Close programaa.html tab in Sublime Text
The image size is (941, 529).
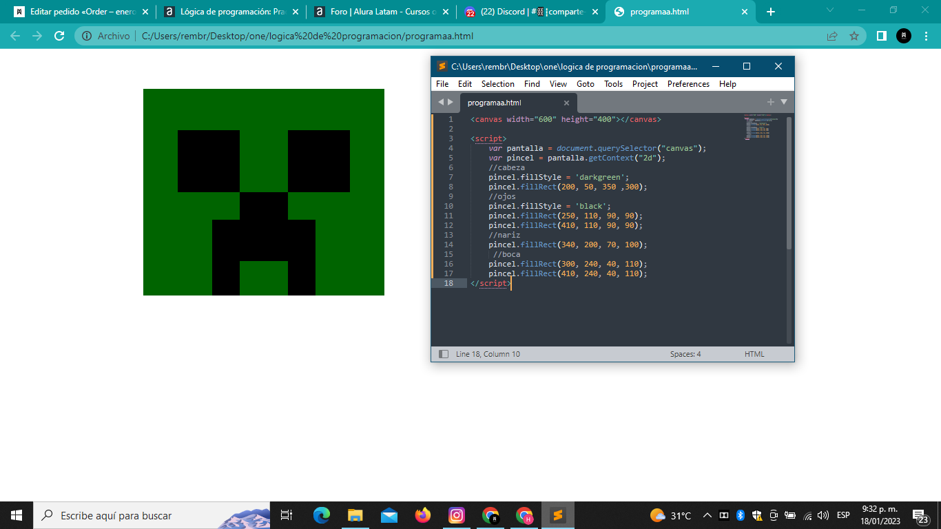tap(566, 103)
